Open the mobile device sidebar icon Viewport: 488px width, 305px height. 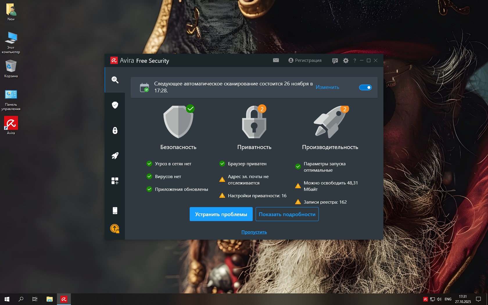tap(115, 211)
